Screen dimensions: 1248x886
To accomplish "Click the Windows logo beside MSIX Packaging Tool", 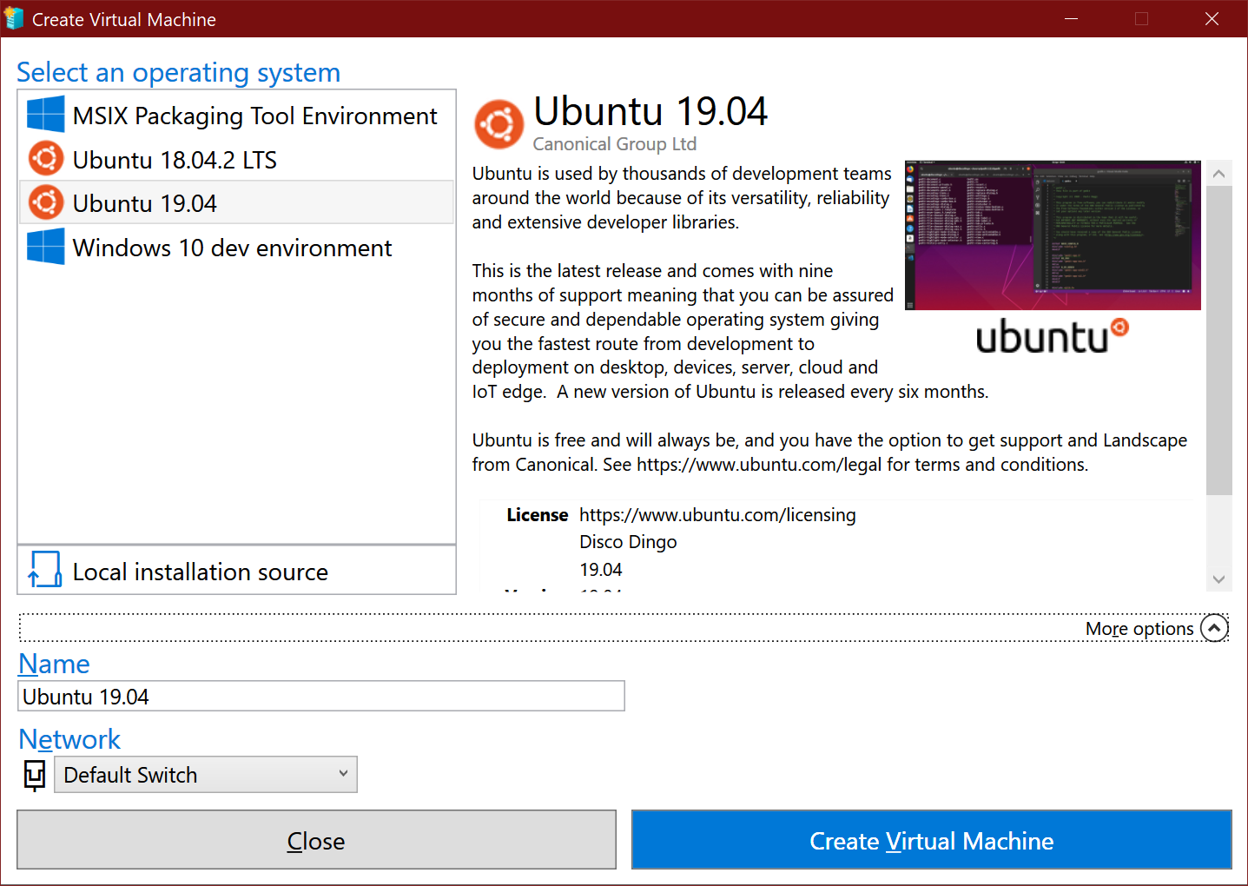I will coord(45,115).
